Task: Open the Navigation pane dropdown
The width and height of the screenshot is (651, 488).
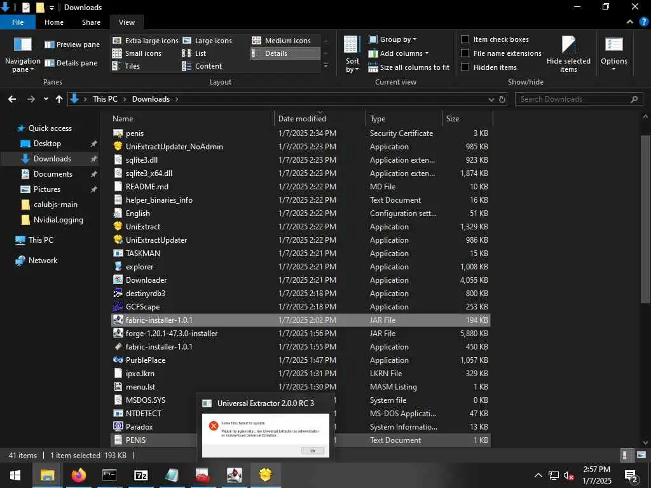Action: 22,55
